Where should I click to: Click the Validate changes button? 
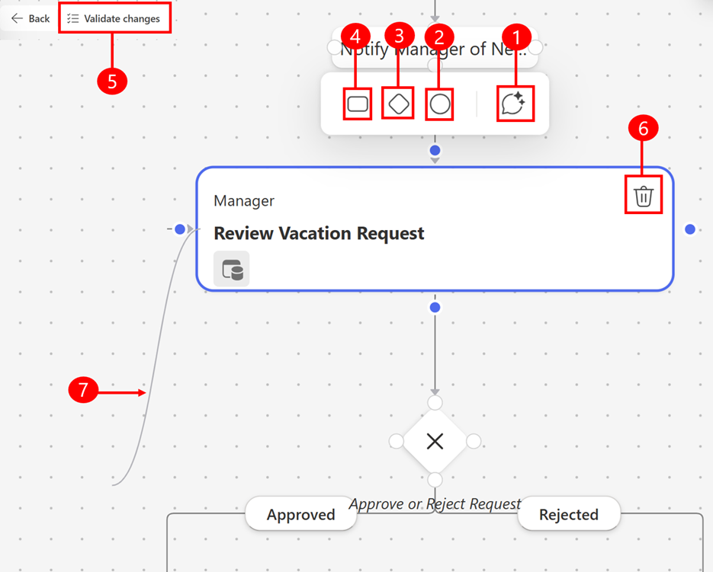(114, 18)
